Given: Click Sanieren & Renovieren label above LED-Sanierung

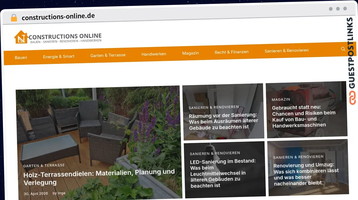Looking at the screenshot, I should 215,153.
